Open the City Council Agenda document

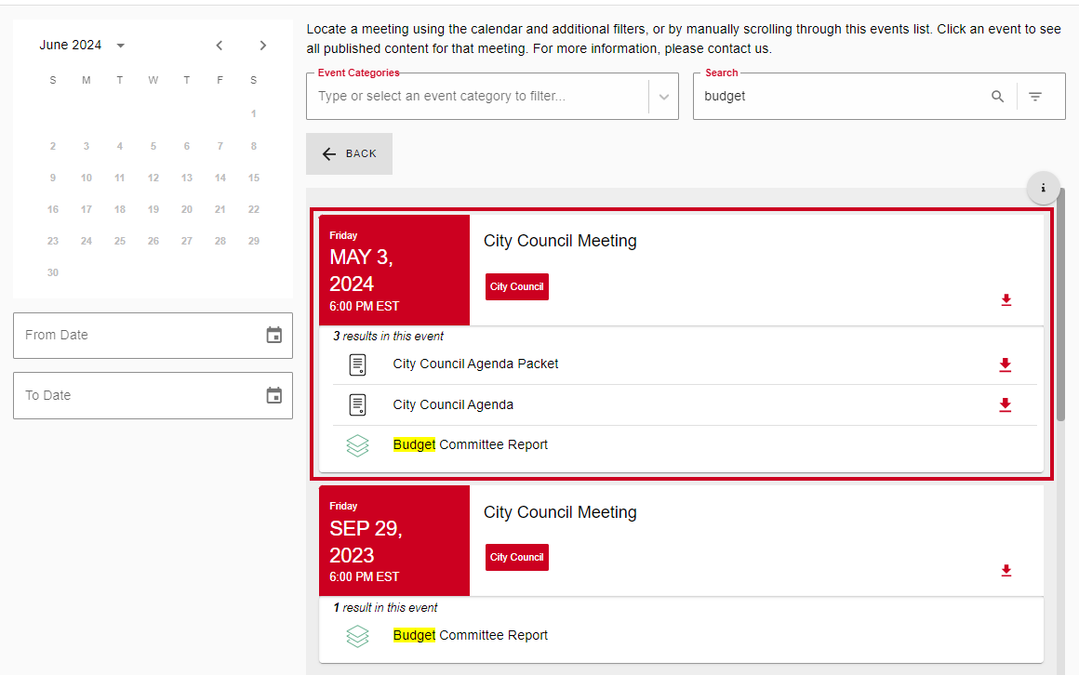(x=453, y=404)
